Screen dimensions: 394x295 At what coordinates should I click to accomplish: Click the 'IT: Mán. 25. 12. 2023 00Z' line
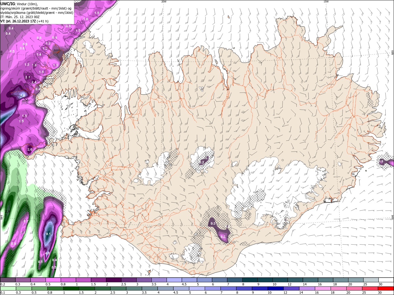click(x=19, y=17)
